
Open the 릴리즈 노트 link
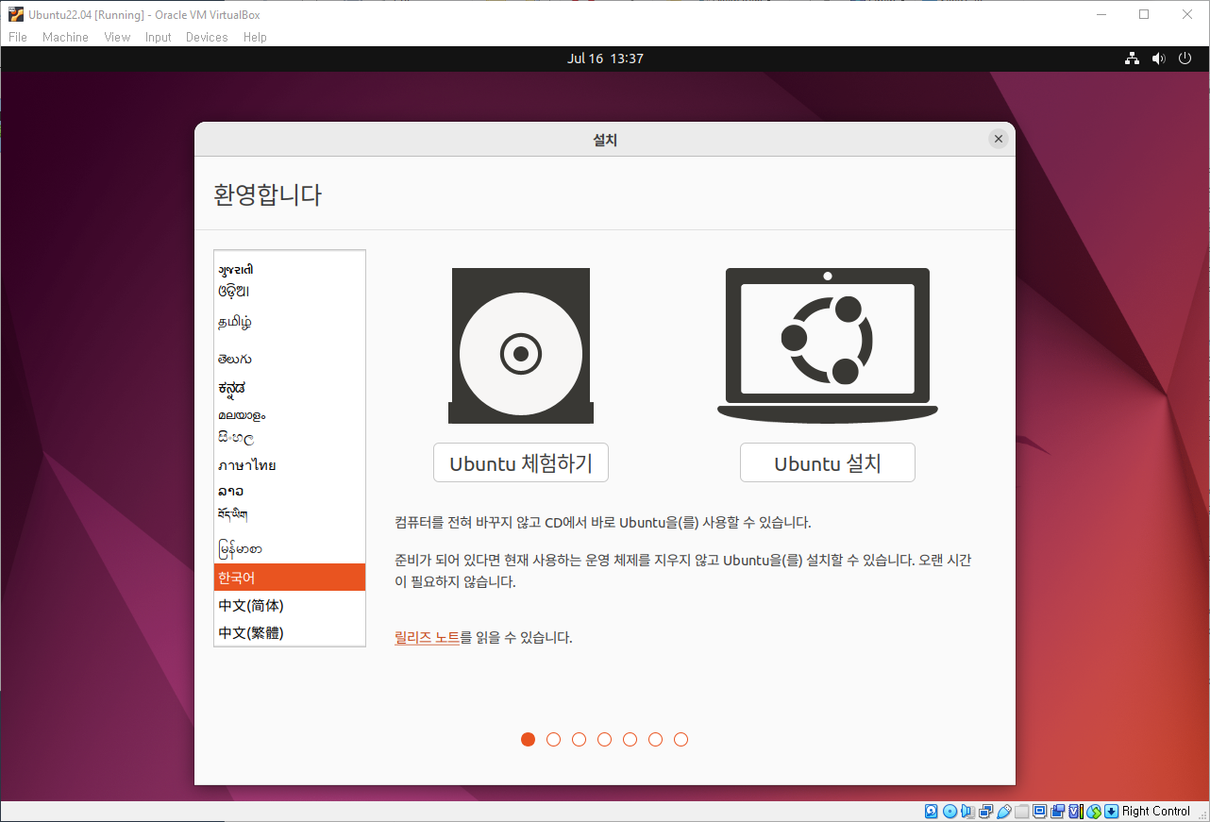pos(427,637)
